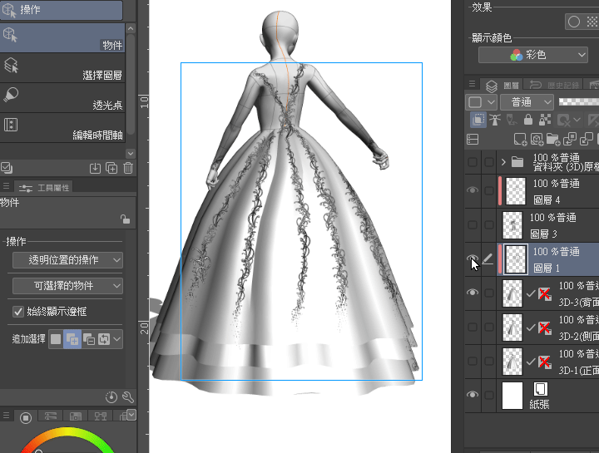Click the new raster layer icon
Viewport: 599px width, 453px height.
520,139
